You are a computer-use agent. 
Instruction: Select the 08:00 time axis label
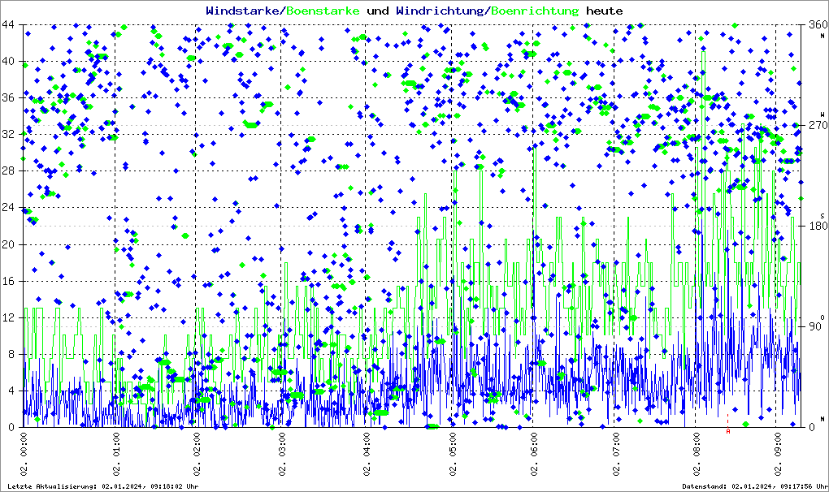[x=696, y=455]
